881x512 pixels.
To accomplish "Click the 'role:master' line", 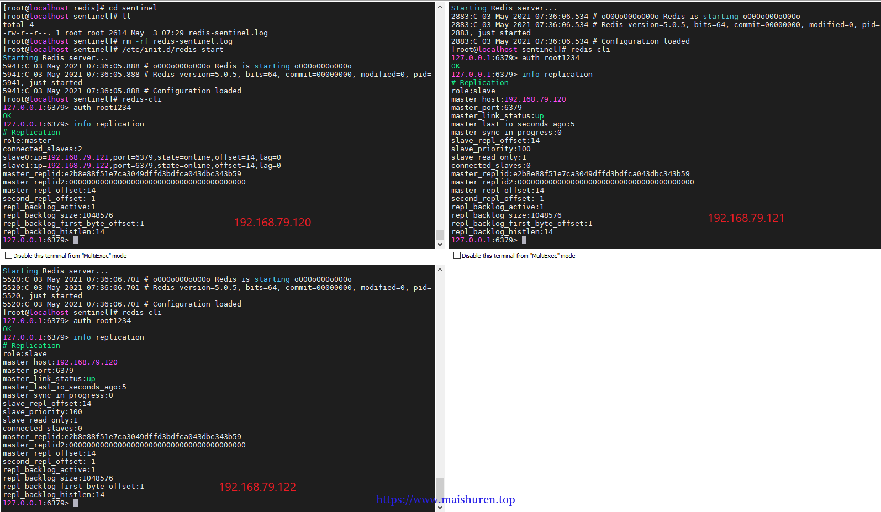I will (x=27, y=141).
